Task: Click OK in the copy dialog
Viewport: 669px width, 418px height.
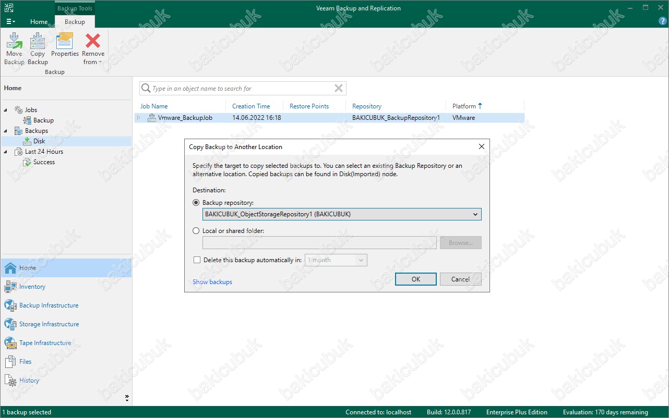Action: tap(416, 279)
